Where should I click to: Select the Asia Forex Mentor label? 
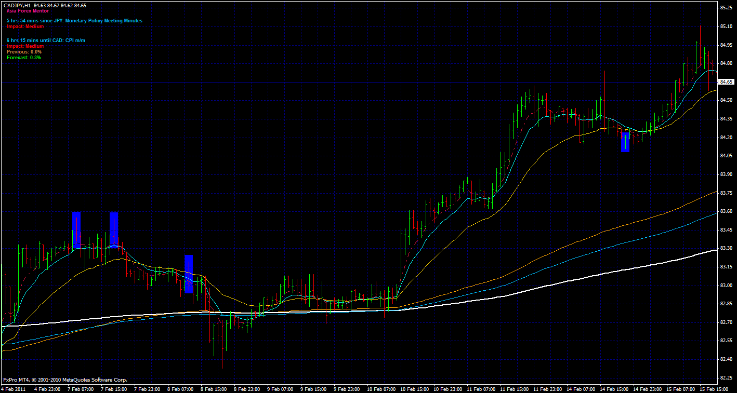(29, 10)
